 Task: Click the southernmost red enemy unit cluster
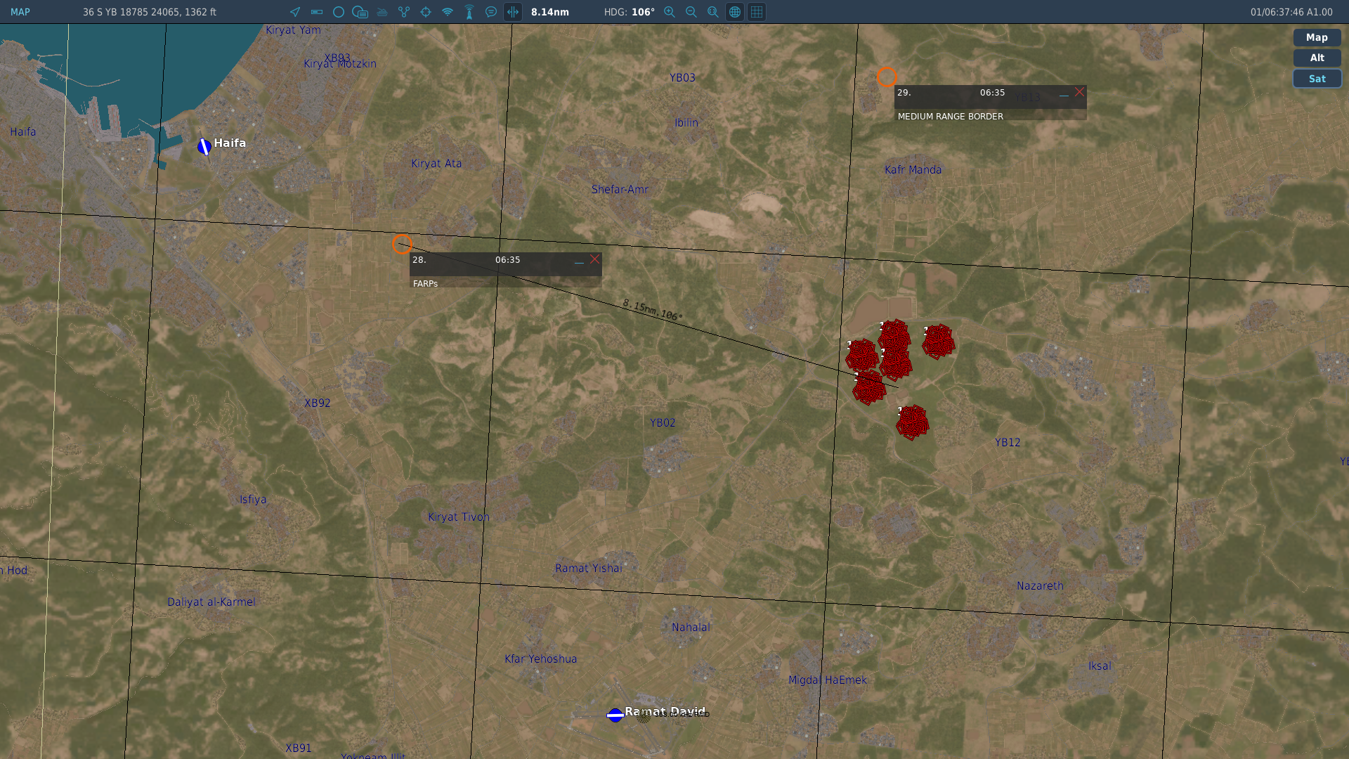pyautogui.click(x=913, y=423)
